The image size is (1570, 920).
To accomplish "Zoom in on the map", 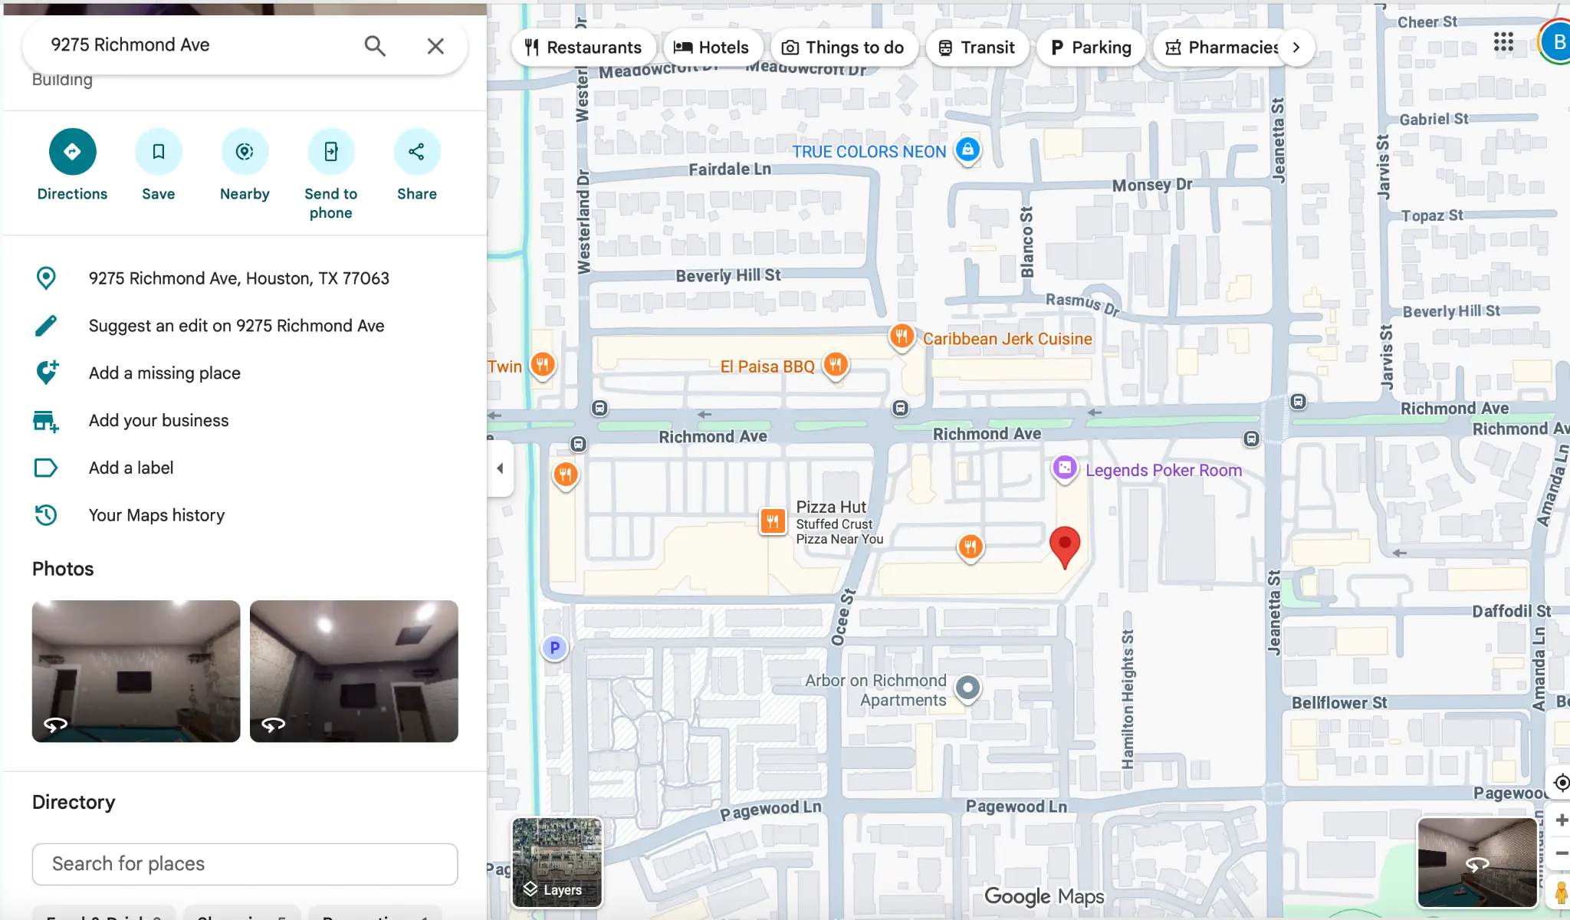I will 1561,820.
